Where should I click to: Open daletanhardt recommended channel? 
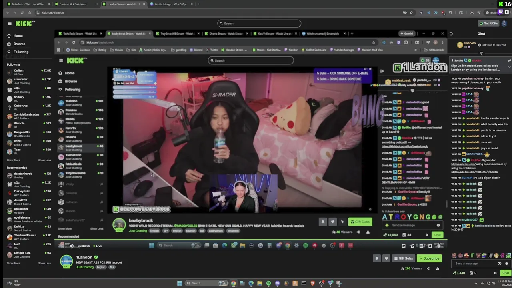(29, 175)
